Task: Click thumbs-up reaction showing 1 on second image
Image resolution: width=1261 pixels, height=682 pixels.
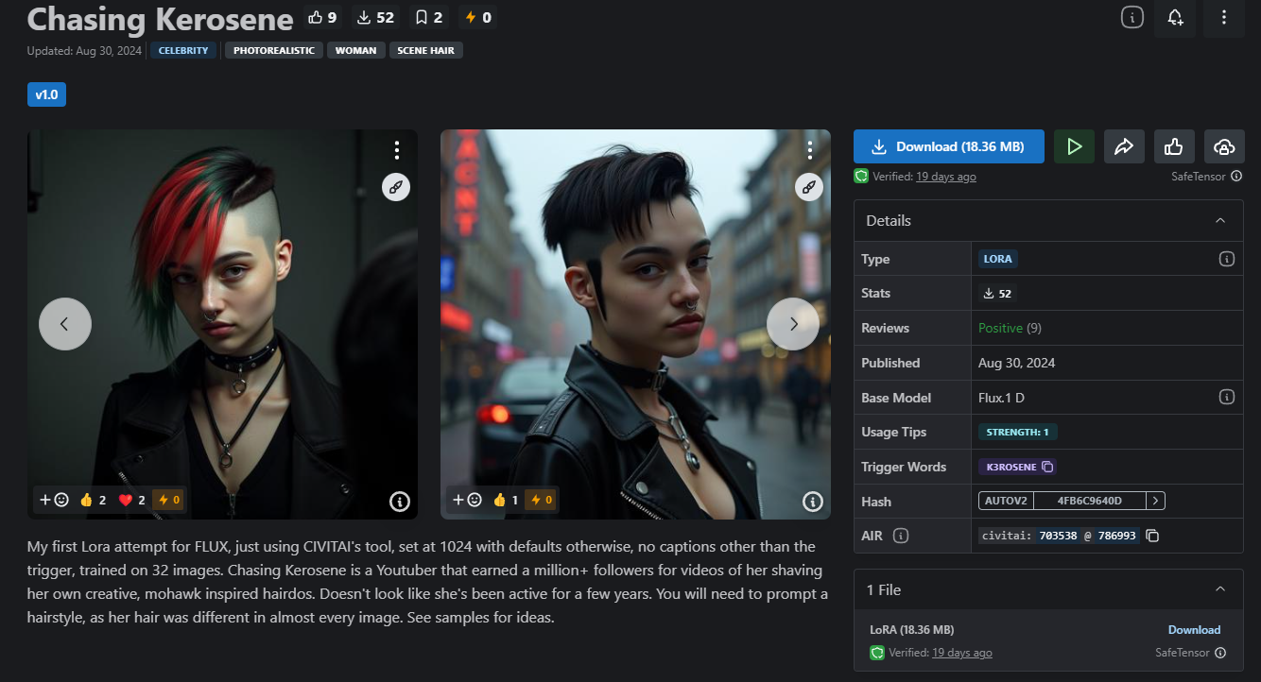Action: [x=506, y=500]
